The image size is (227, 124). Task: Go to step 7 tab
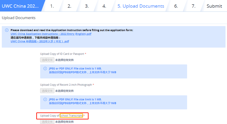tap(194, 6)
